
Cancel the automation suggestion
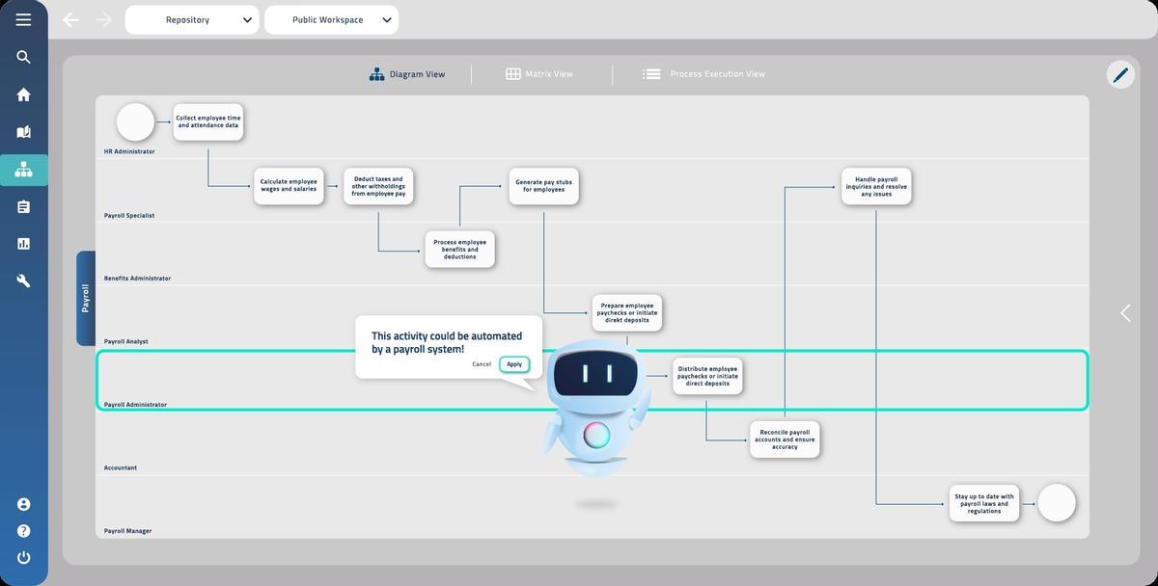point(482,364)
